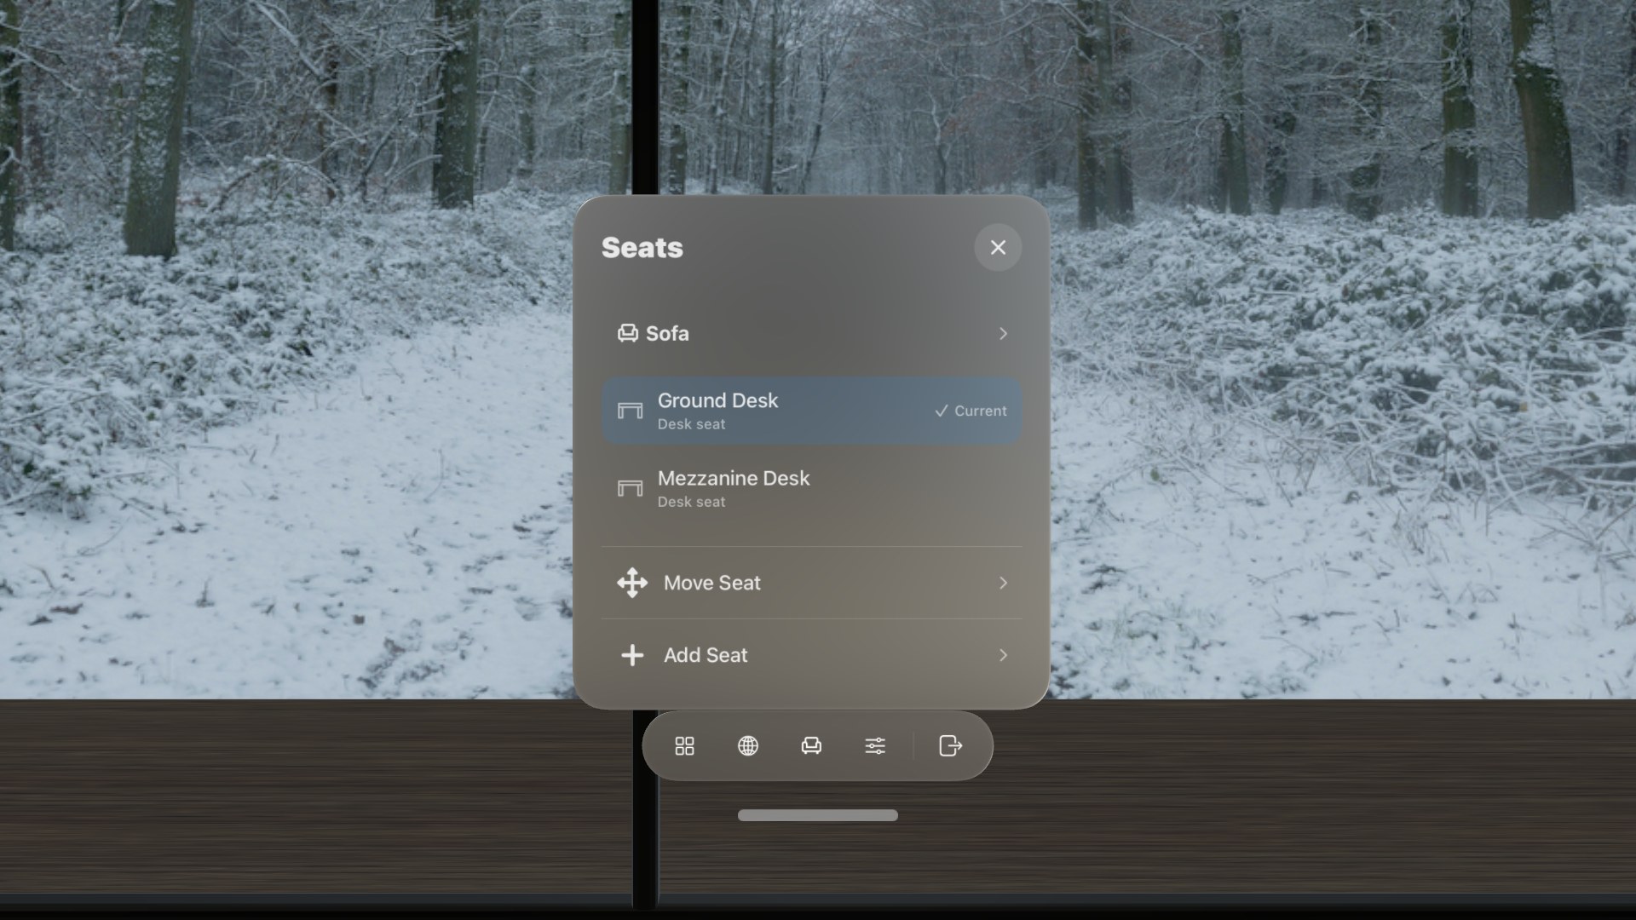Open the Move Seat menu entry
This screenshot has height=920, width=1636.
[x=812, y=583]
